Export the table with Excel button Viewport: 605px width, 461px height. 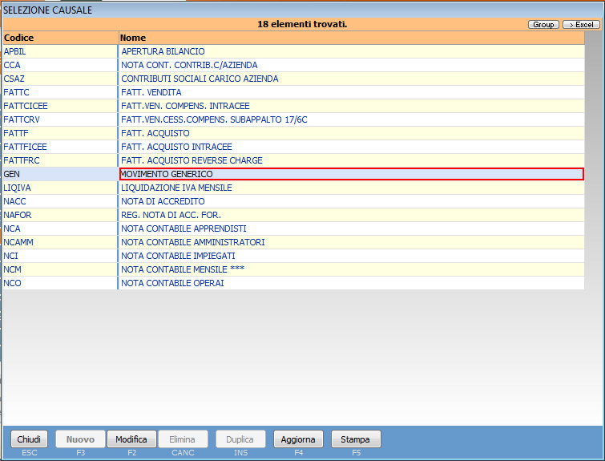point(581,25)
